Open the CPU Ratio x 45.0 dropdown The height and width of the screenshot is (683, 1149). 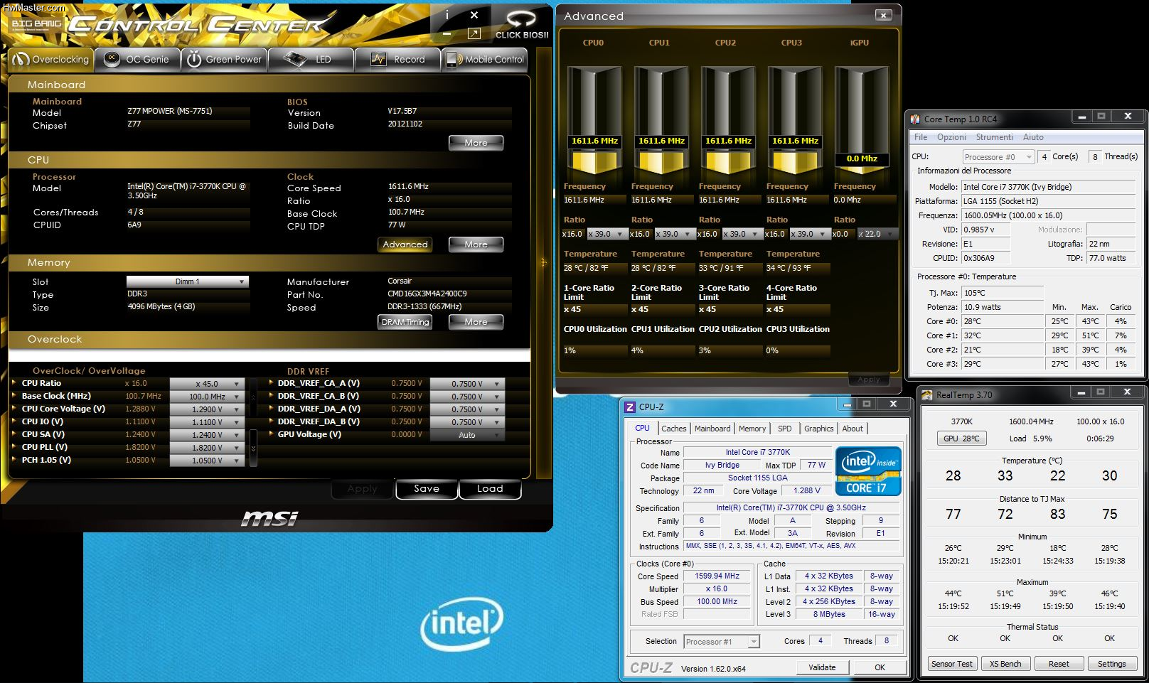pyautogui.click(x=208, y=384)
